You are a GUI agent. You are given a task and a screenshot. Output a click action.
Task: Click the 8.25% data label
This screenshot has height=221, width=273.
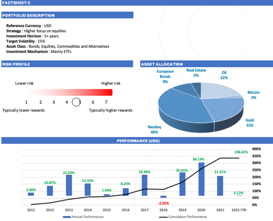click(125, 184)
